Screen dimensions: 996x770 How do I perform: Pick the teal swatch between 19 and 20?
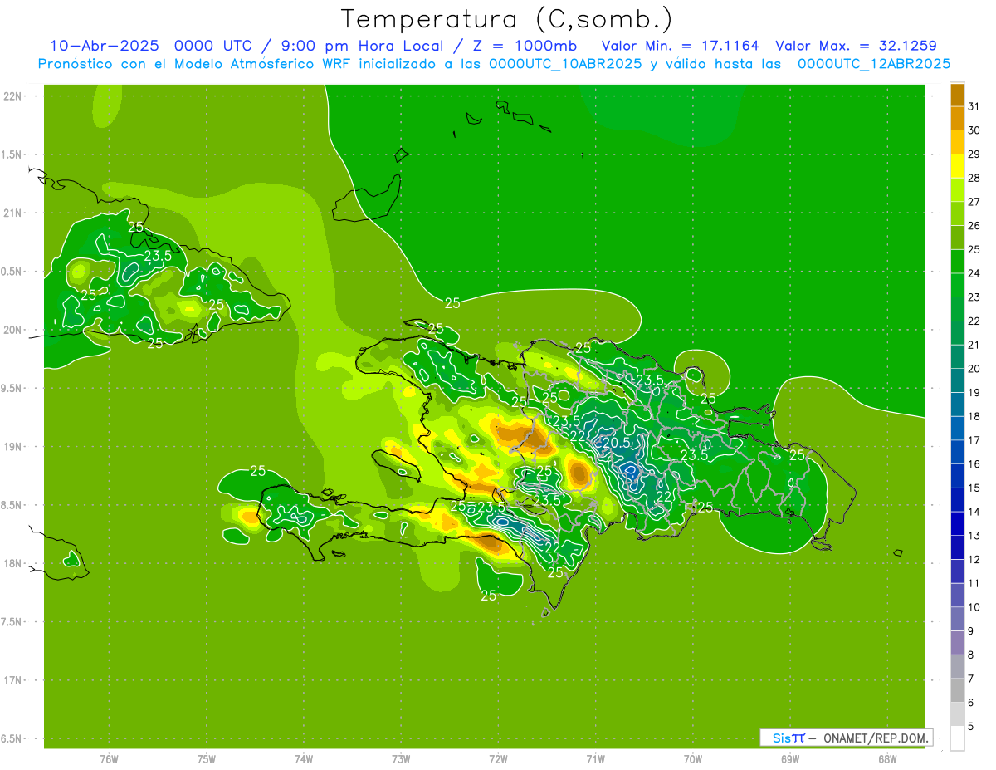[x=958, y=380]
